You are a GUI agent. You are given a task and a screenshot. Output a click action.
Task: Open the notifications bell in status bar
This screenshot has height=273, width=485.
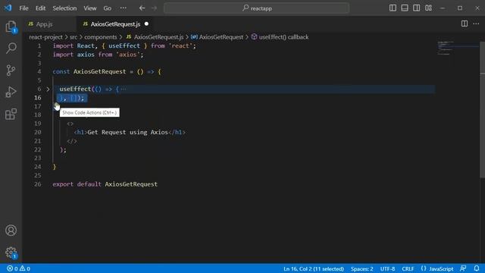coord(477,268)
